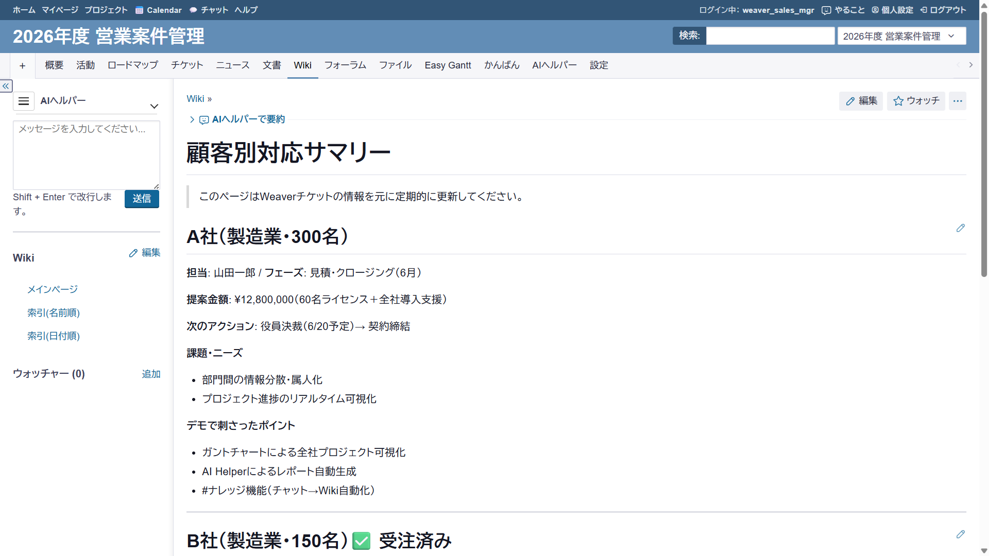Open the ファイル tab
Image resolution: width=989 pixels, height=556 pixels.
coord(396,65)
